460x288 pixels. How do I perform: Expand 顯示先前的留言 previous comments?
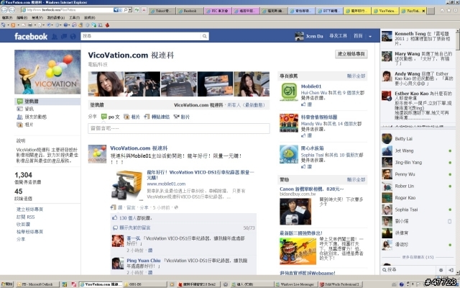135,228
